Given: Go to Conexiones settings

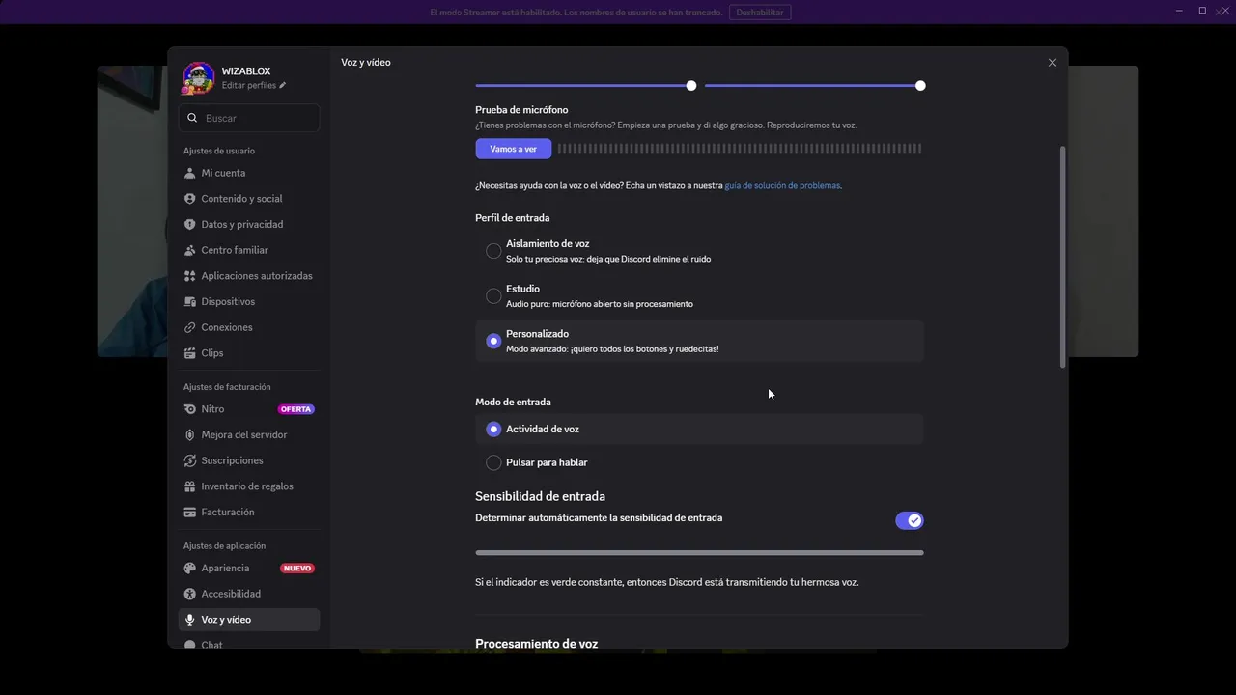Looking at the screenshot, I should [x=249, y=327].
